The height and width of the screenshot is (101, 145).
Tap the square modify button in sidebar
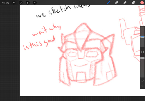[142, 52]
